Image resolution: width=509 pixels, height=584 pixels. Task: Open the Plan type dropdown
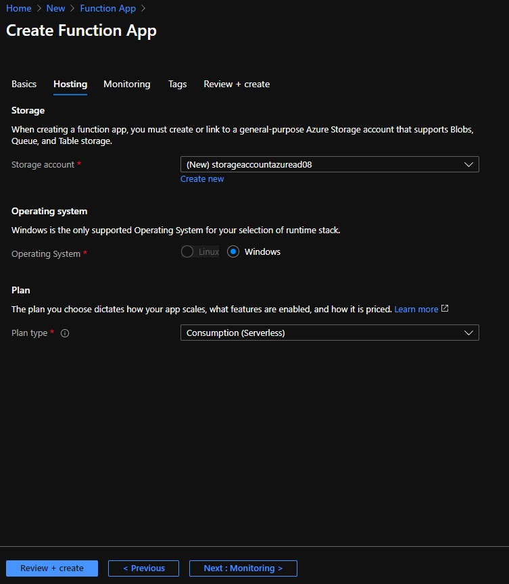[329, 333]
